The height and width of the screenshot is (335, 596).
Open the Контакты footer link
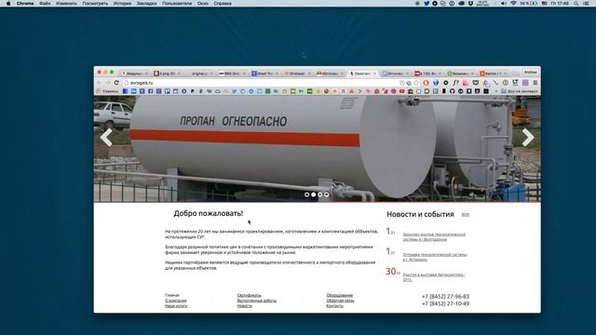[335, 306]
